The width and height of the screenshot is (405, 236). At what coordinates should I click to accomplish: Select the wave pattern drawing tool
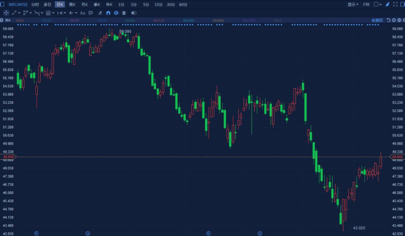(x=37, y=13)
